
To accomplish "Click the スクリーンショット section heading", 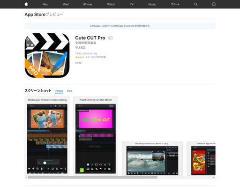I will 38,91.
